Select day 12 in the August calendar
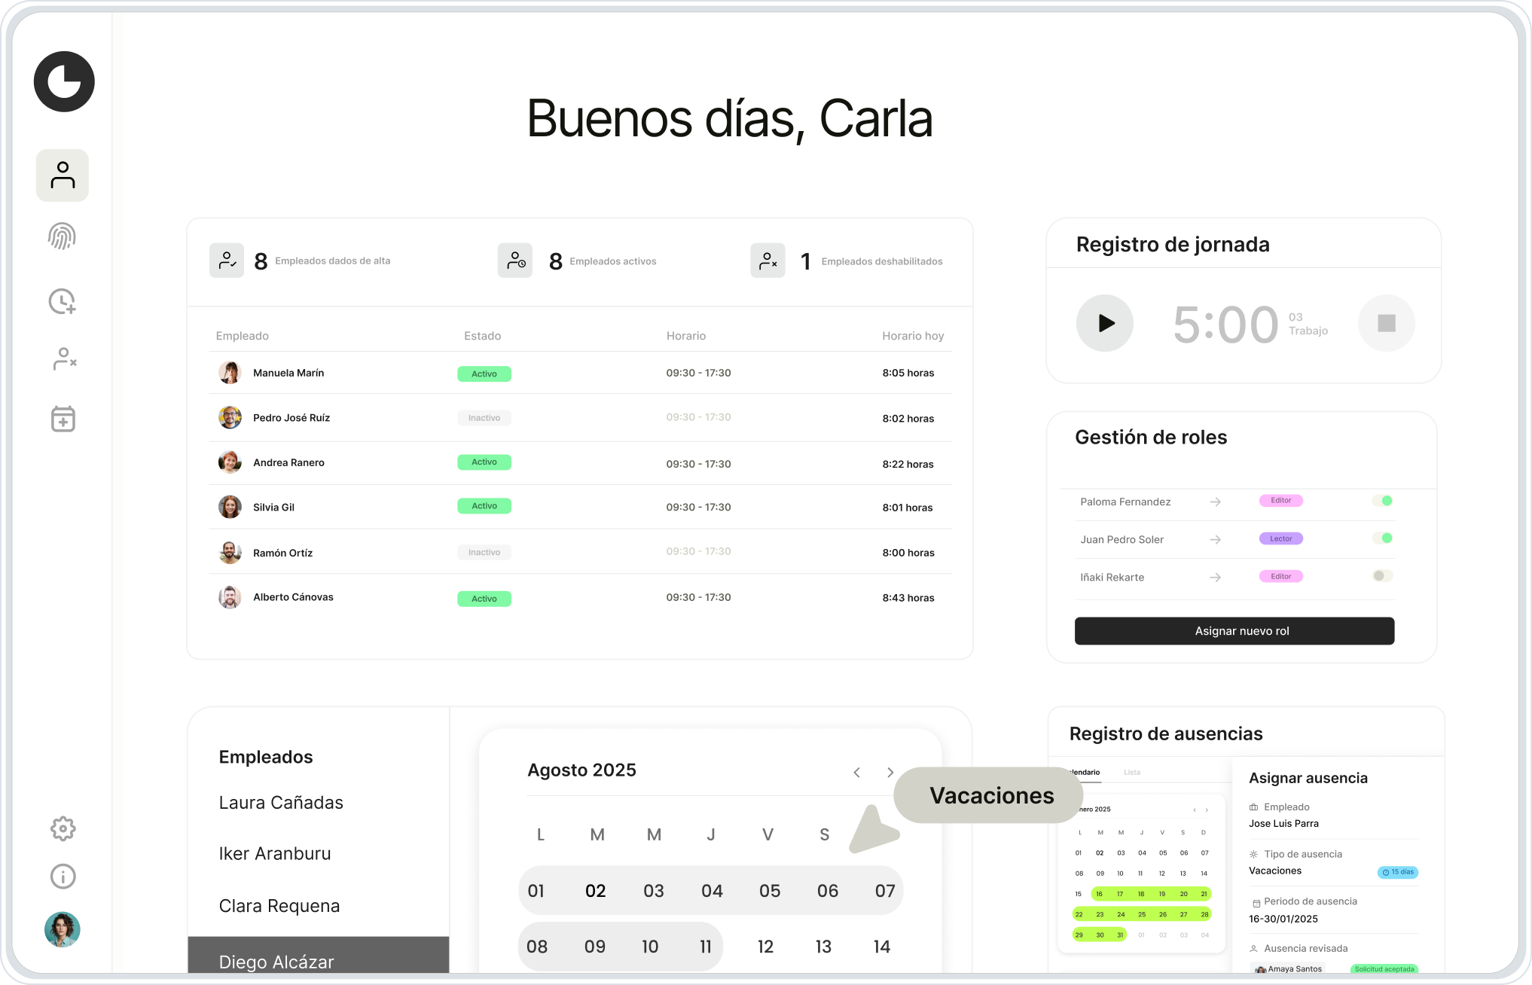The width and height of the screenshot is (1532, 985). [765, 947]
